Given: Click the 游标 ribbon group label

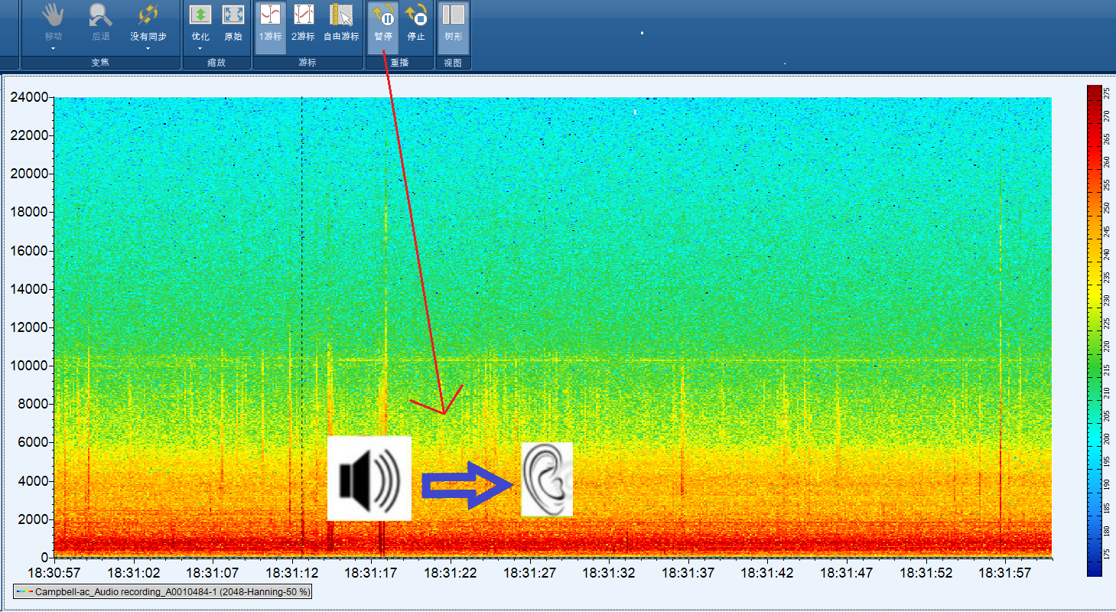Looking at the screenshot, I should click(307, 63).
